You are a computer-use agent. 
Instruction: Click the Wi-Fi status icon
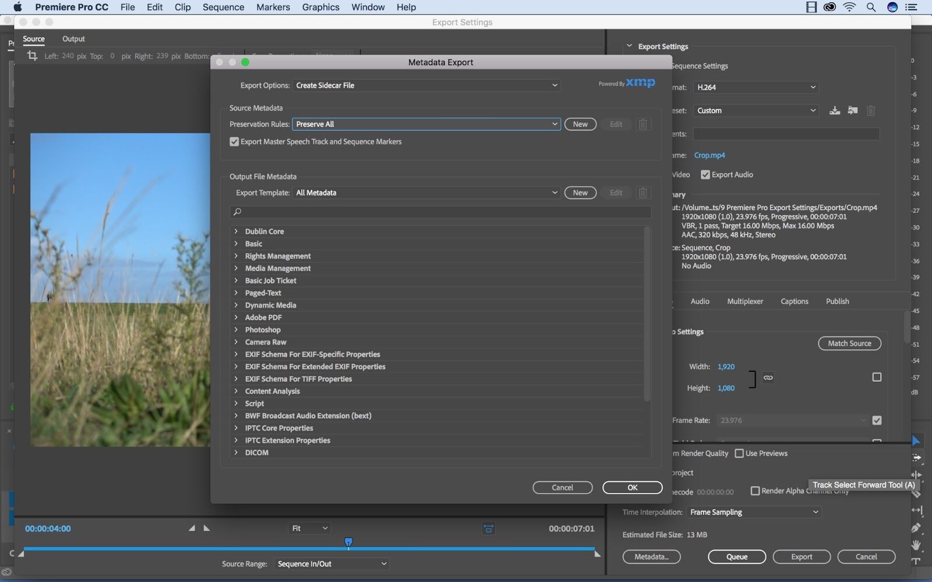(850, 7)
